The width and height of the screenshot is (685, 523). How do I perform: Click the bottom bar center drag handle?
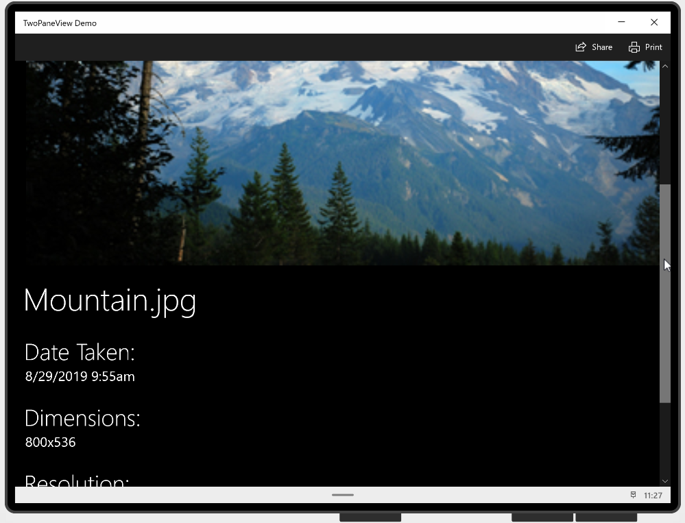343,495
